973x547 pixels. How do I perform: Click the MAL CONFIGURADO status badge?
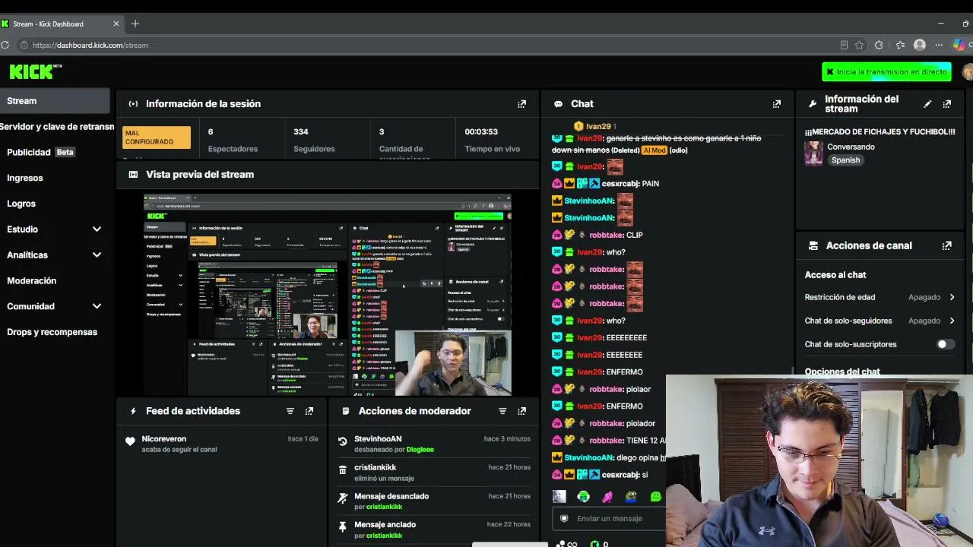157,138
